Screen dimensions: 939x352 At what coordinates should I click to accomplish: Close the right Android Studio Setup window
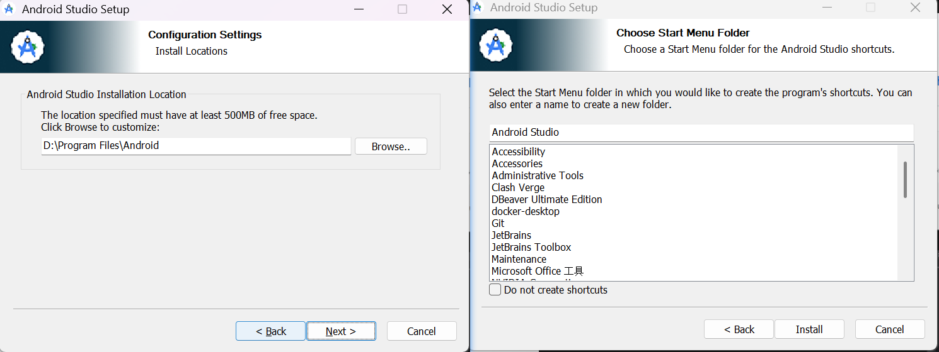pyautogui.click(x=915, y=8)
